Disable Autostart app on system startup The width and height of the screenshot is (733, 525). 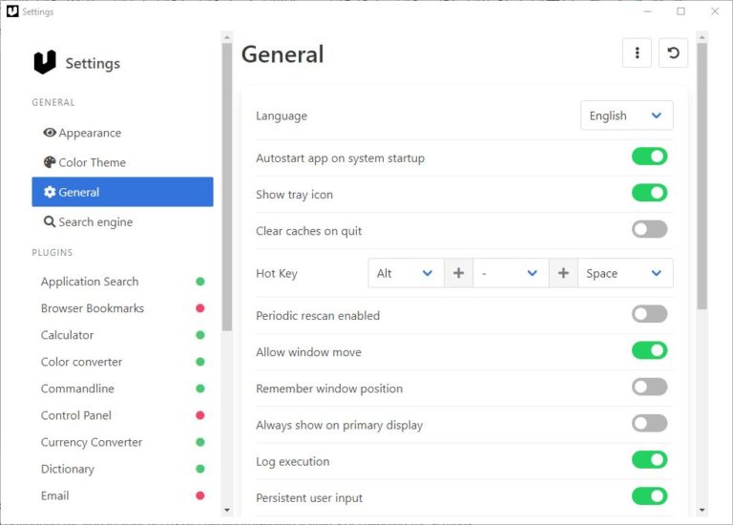[x=649, y=157]
